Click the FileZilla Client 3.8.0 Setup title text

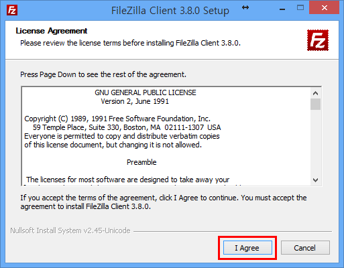(x=170, y=11)
